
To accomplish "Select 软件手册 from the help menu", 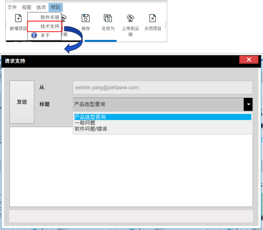I will click(50, 18).
